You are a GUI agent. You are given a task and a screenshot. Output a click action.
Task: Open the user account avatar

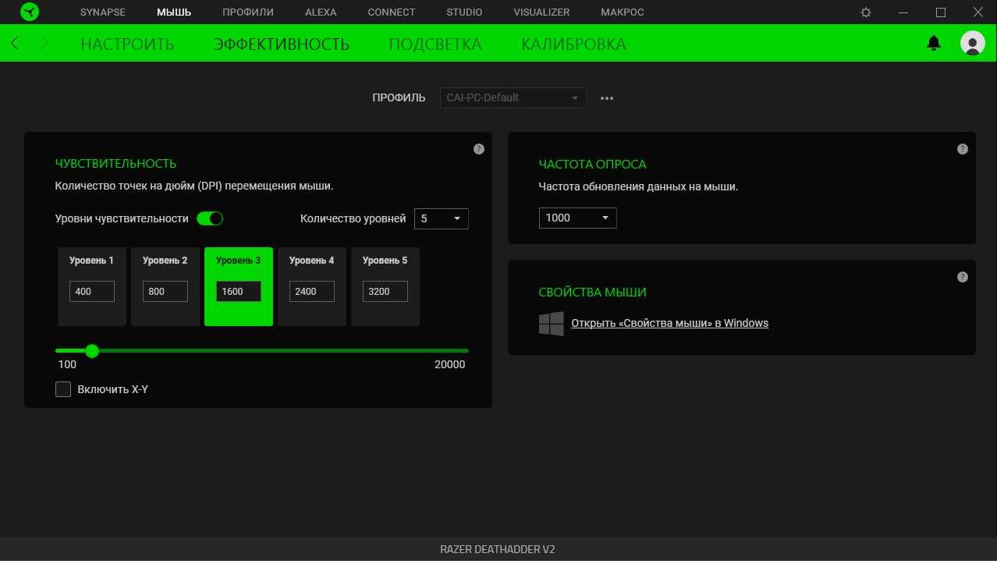pyautogui.click(x=972, y=44)
